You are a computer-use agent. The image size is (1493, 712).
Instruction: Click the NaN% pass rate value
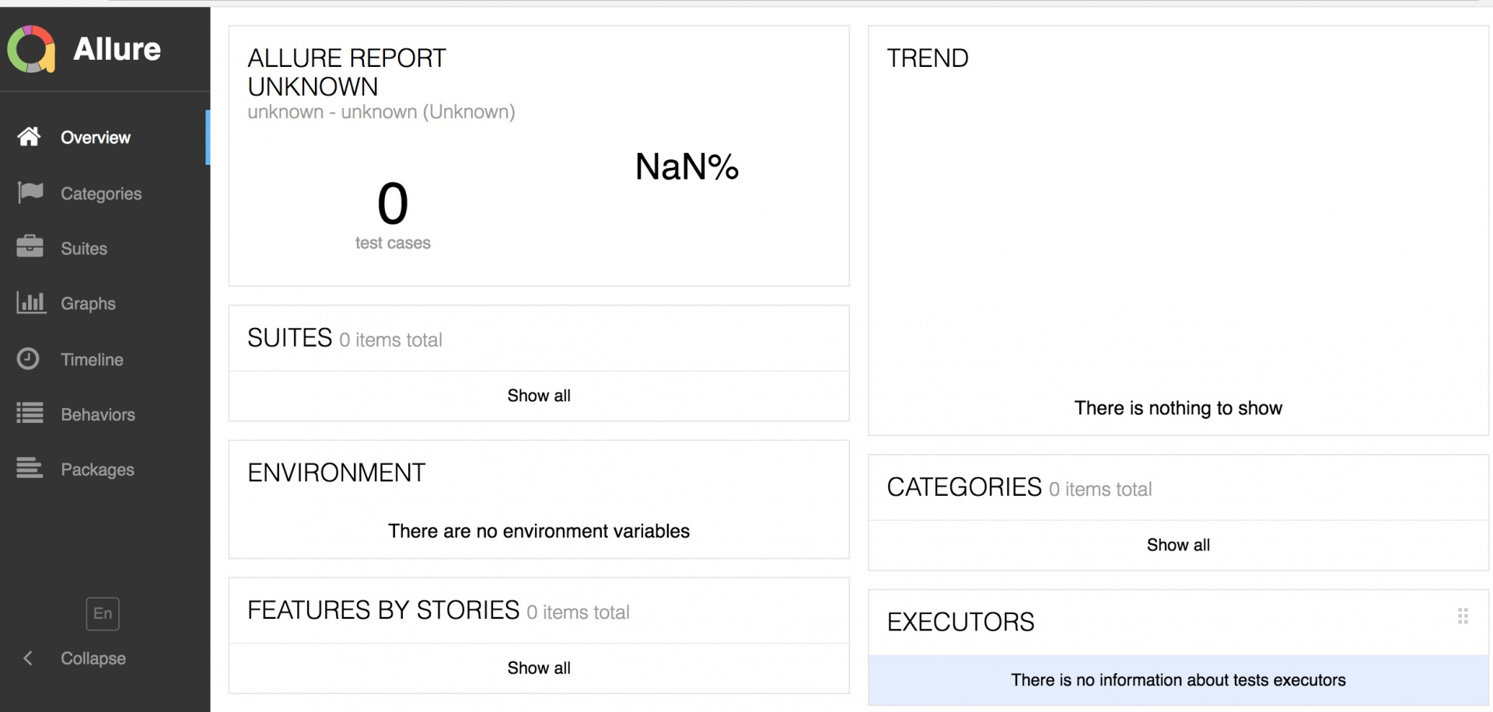[687, 166]
